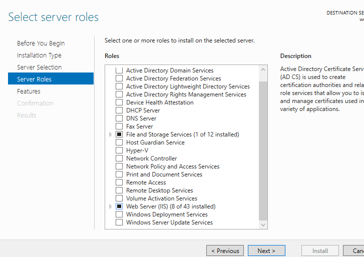Toggle the Web Server (IIS) checkbox

pyautogui.click(x=119, y=206)
